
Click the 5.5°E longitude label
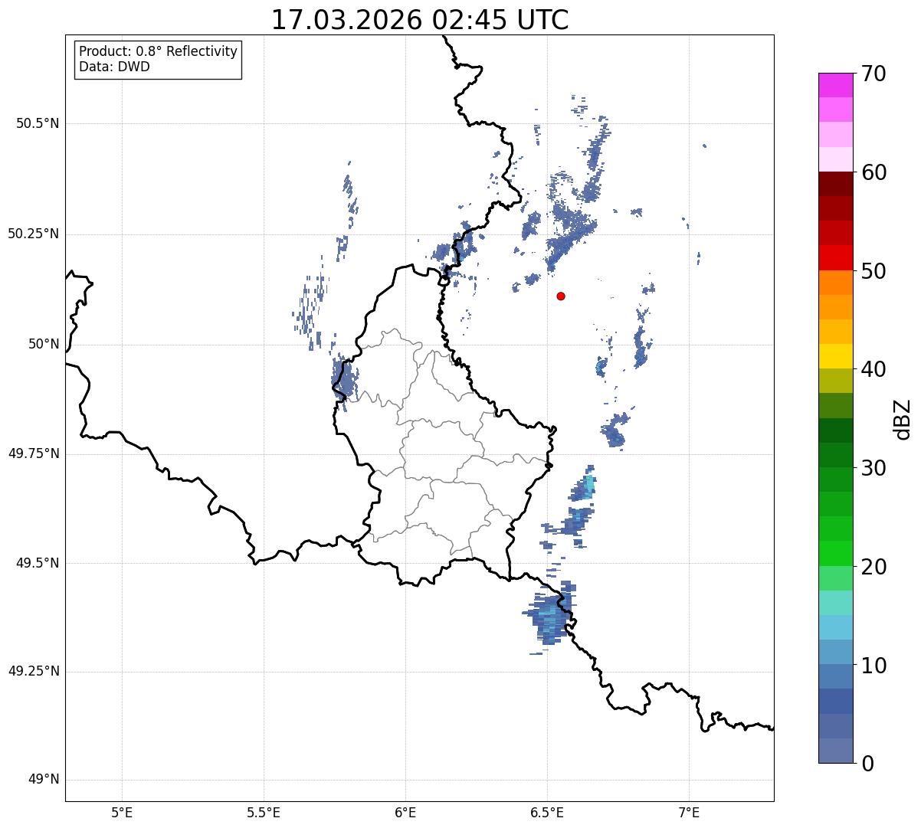click(x=264, y=812)
